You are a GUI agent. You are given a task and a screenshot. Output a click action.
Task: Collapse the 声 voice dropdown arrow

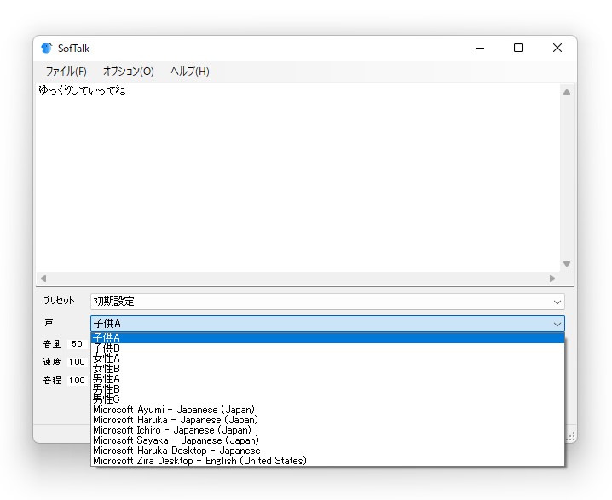coord(557,324)
